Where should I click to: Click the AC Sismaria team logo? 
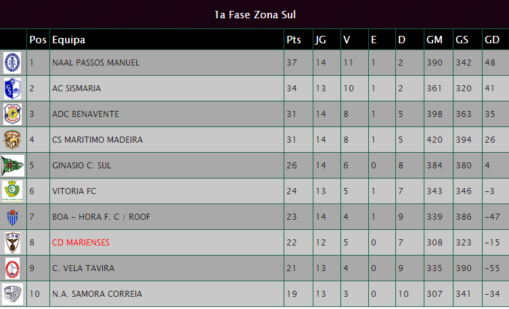13,89
